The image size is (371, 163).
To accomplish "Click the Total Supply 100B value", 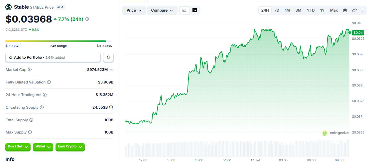I will pos(109,120).
